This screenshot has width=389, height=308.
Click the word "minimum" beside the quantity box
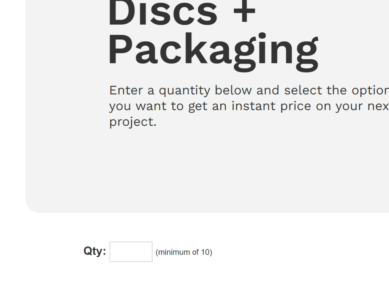coord(173,252)
